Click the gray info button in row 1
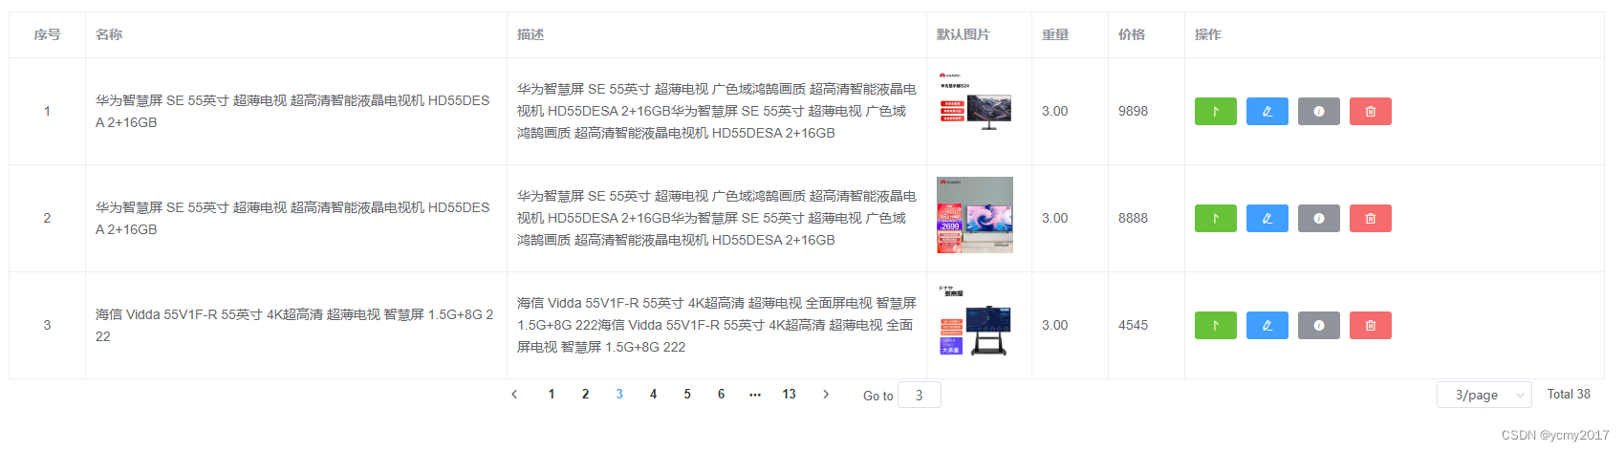 pyautogui.click(x=1318, y=112)
